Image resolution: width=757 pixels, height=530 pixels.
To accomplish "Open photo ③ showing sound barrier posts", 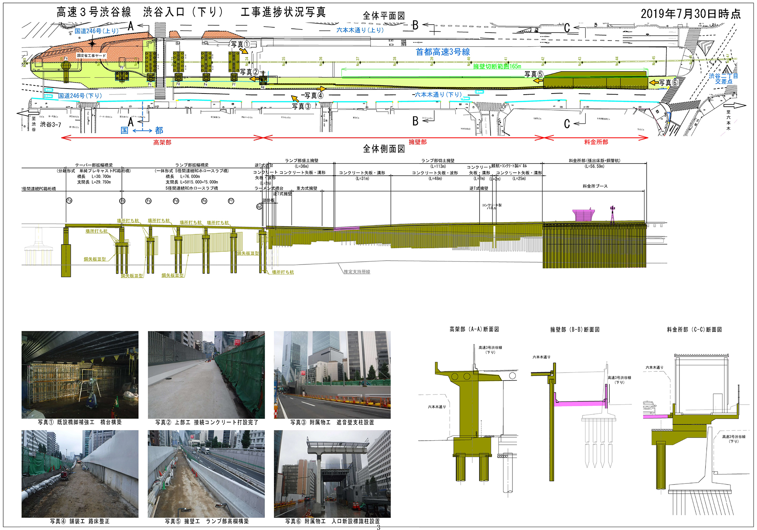I will click(332, 374).
